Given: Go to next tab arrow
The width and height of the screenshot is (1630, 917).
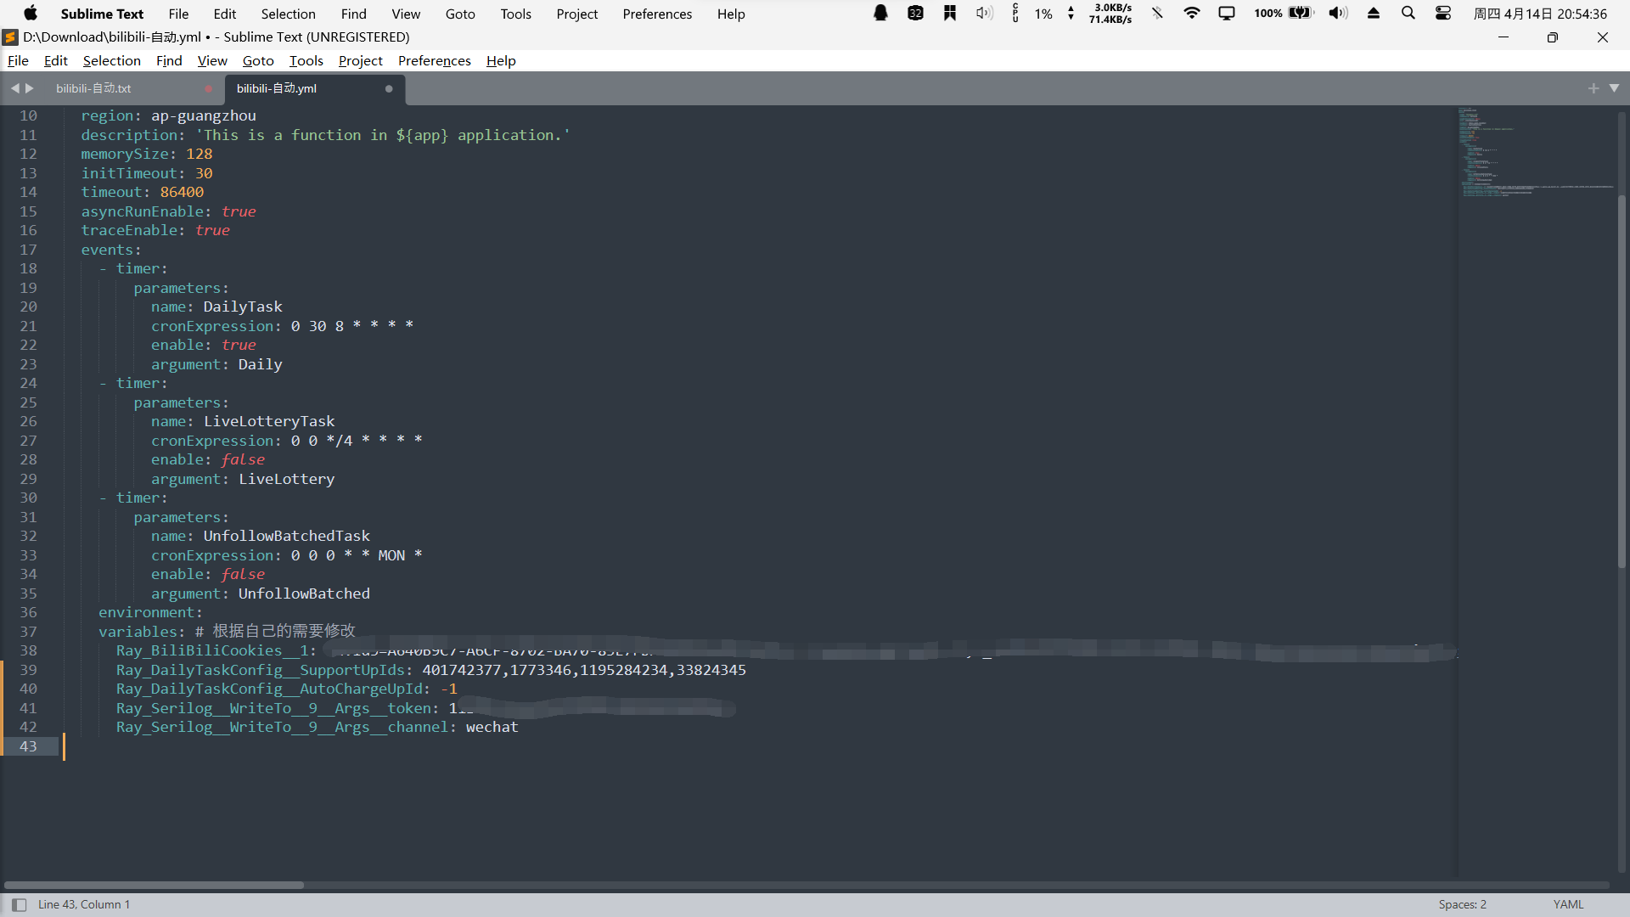Looking at the screenshot, I should click(x=30, y=88).
